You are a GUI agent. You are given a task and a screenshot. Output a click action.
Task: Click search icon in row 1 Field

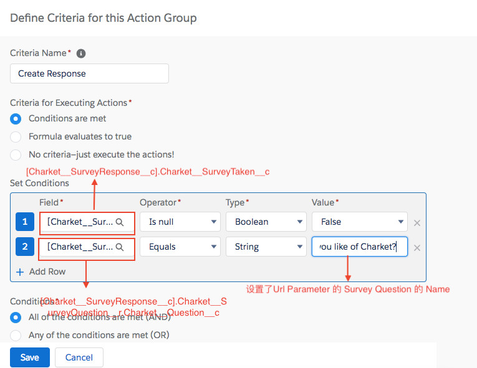click(x=121, y=222)
